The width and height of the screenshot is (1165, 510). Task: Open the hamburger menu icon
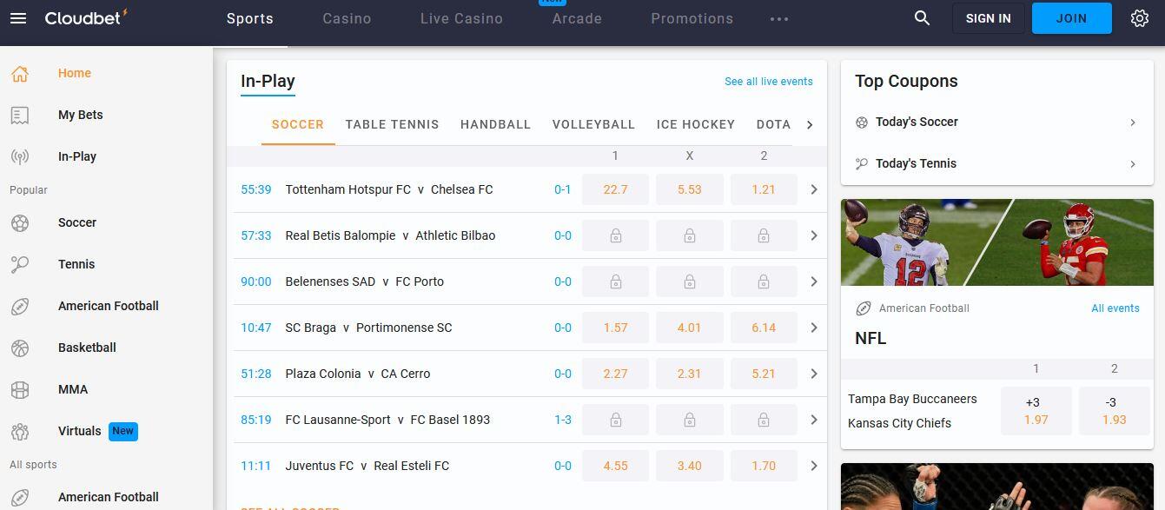17,18
